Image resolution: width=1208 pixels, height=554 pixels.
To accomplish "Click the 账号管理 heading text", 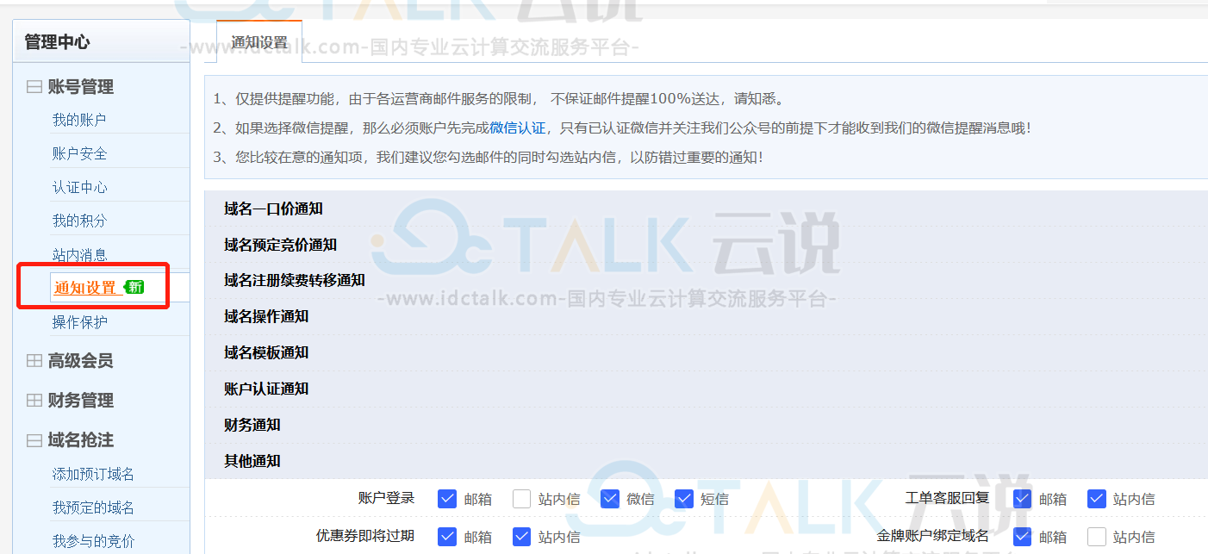I will (81, 87).
